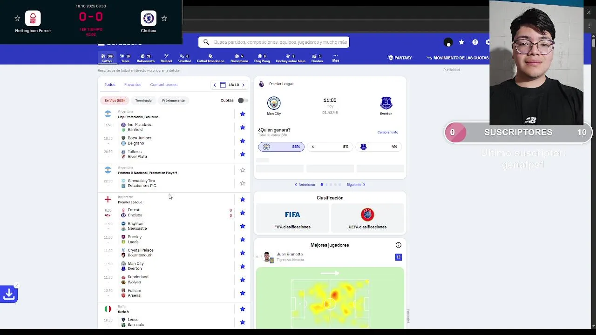Image resolution: width=596 pixels, height=335 pixels.
Task: Toggle the Cuotas switch
Action: (x=243, y=100)
